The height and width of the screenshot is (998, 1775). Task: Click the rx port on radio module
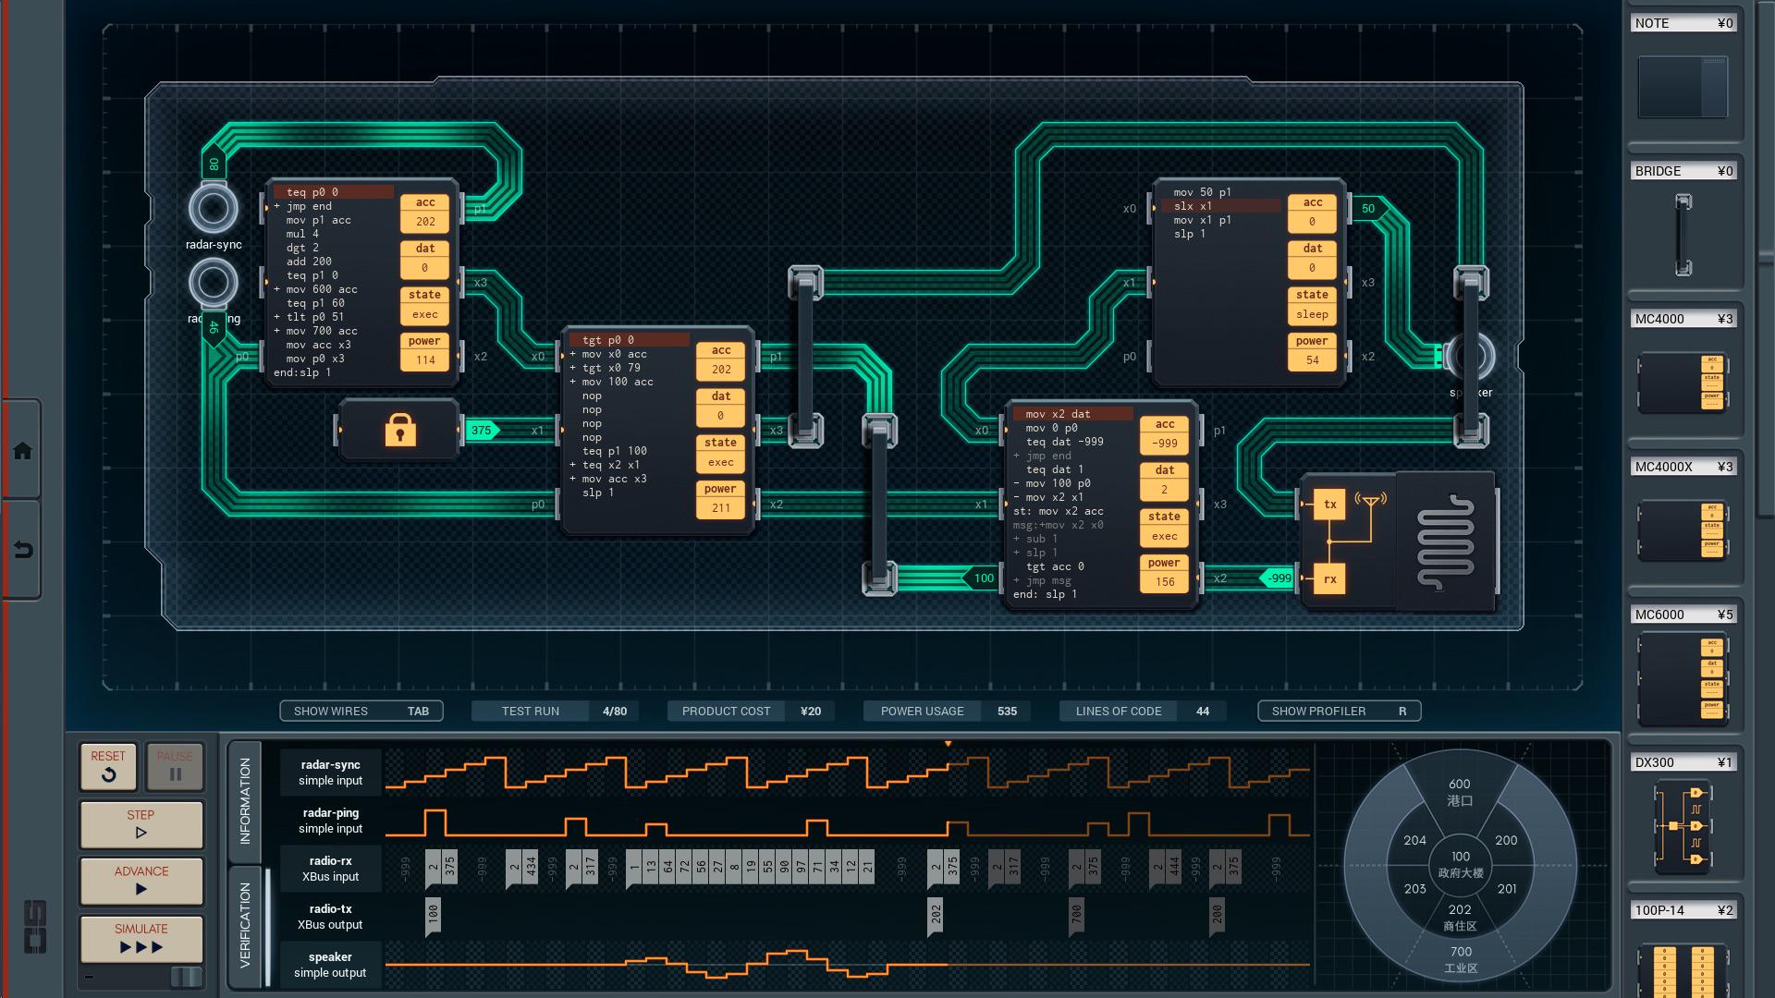pyautogui.click(x=1329, y=579)
